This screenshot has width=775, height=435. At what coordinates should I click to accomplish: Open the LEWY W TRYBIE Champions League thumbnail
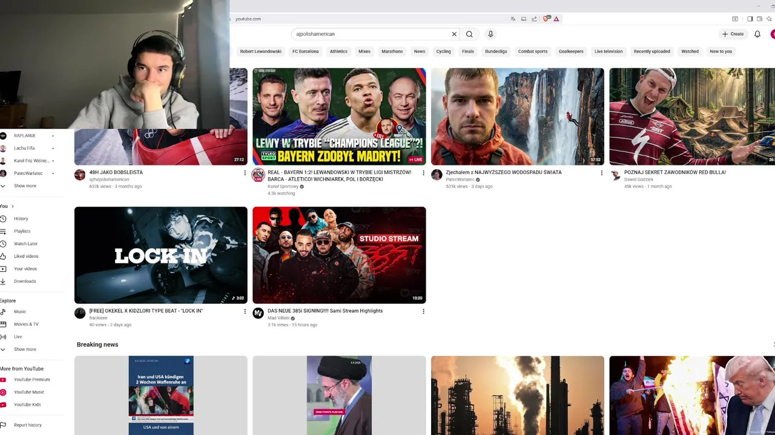[x=339, y=117]
